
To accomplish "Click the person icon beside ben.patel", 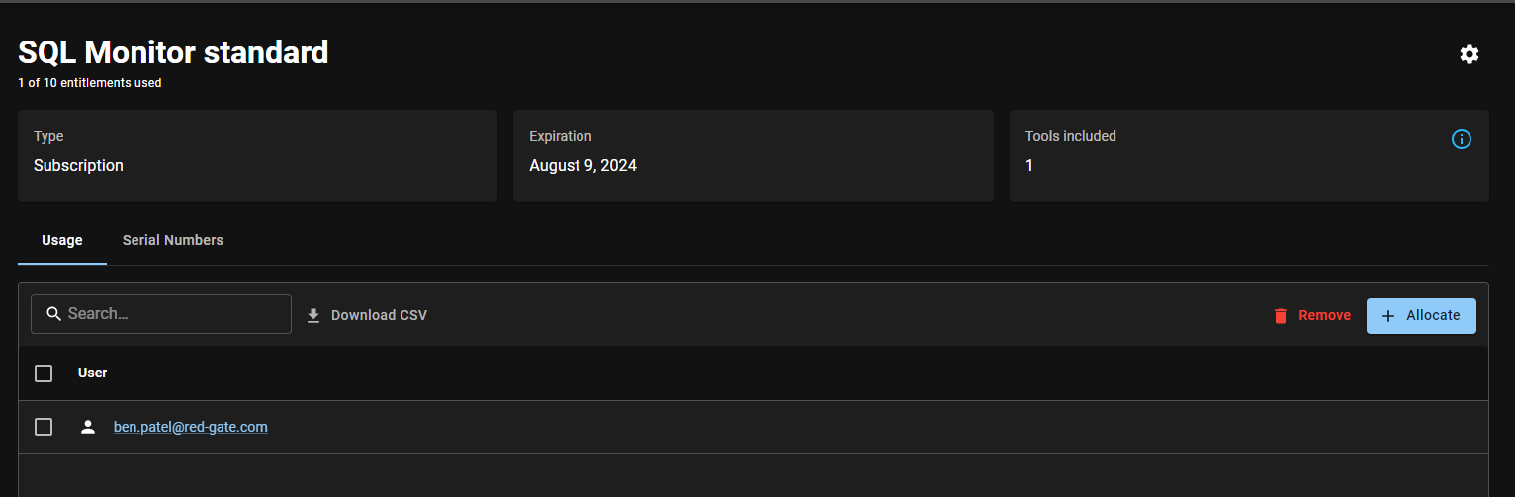I will coord(88,427).
